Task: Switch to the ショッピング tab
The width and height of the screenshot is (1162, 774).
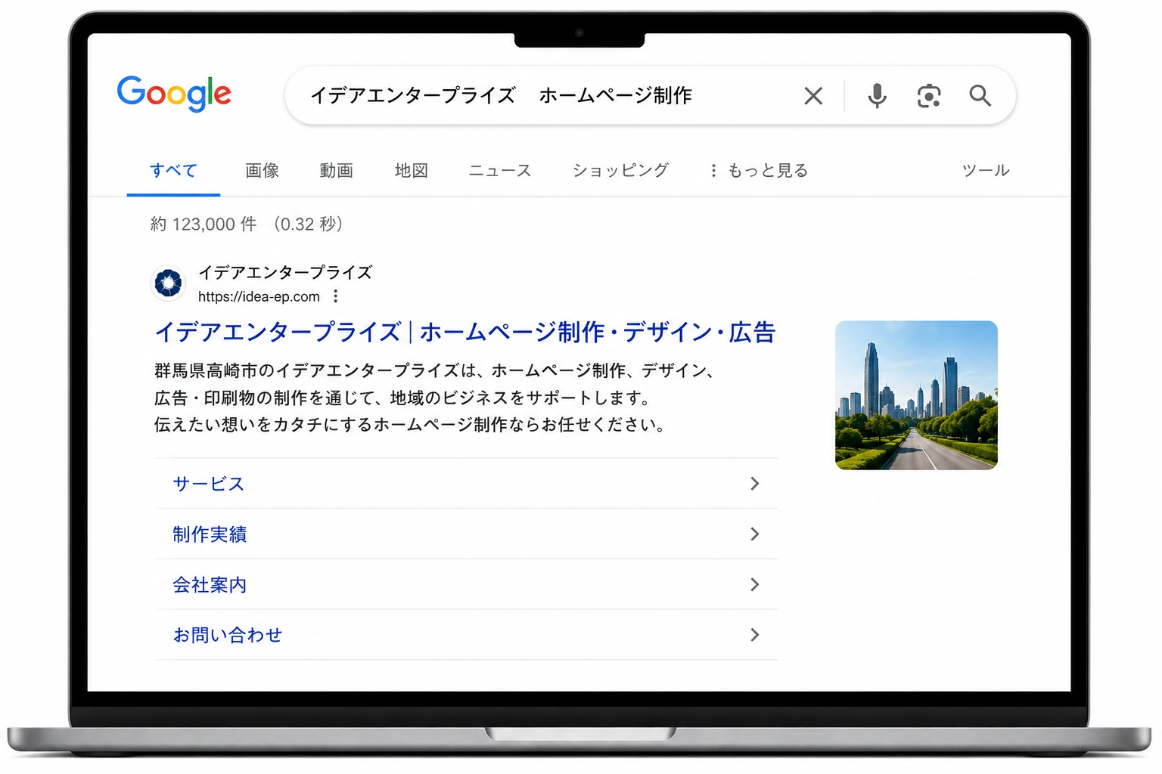Action: point(620,171)
